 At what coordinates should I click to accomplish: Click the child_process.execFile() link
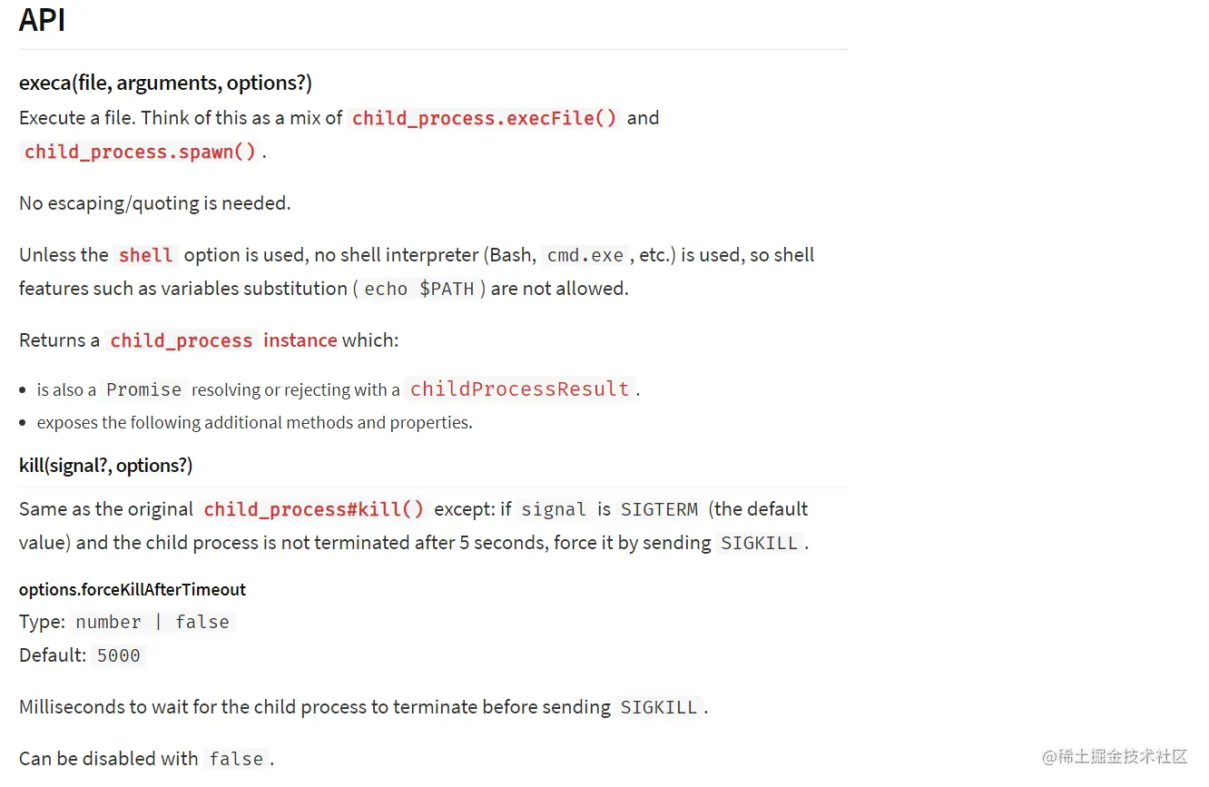tap(484, 118)
